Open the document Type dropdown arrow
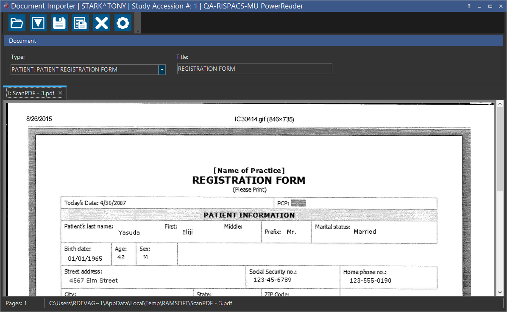Screen dimensions: 507x312 coord(162,69)
